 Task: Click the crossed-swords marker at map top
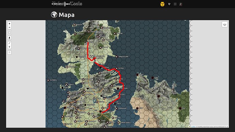pyautogui.click(x=98, y=28)
